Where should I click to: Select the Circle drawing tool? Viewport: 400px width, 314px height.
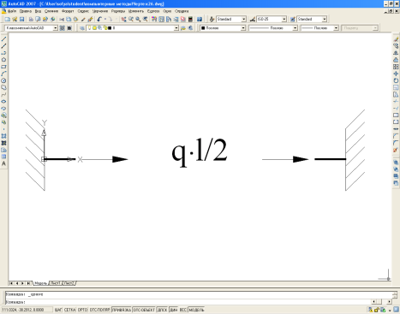(x=3, y=80)
